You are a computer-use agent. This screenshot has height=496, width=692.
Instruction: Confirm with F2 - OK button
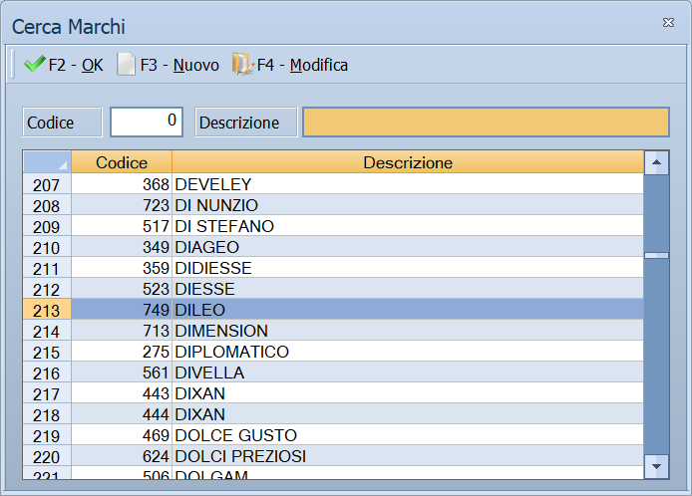64,65
